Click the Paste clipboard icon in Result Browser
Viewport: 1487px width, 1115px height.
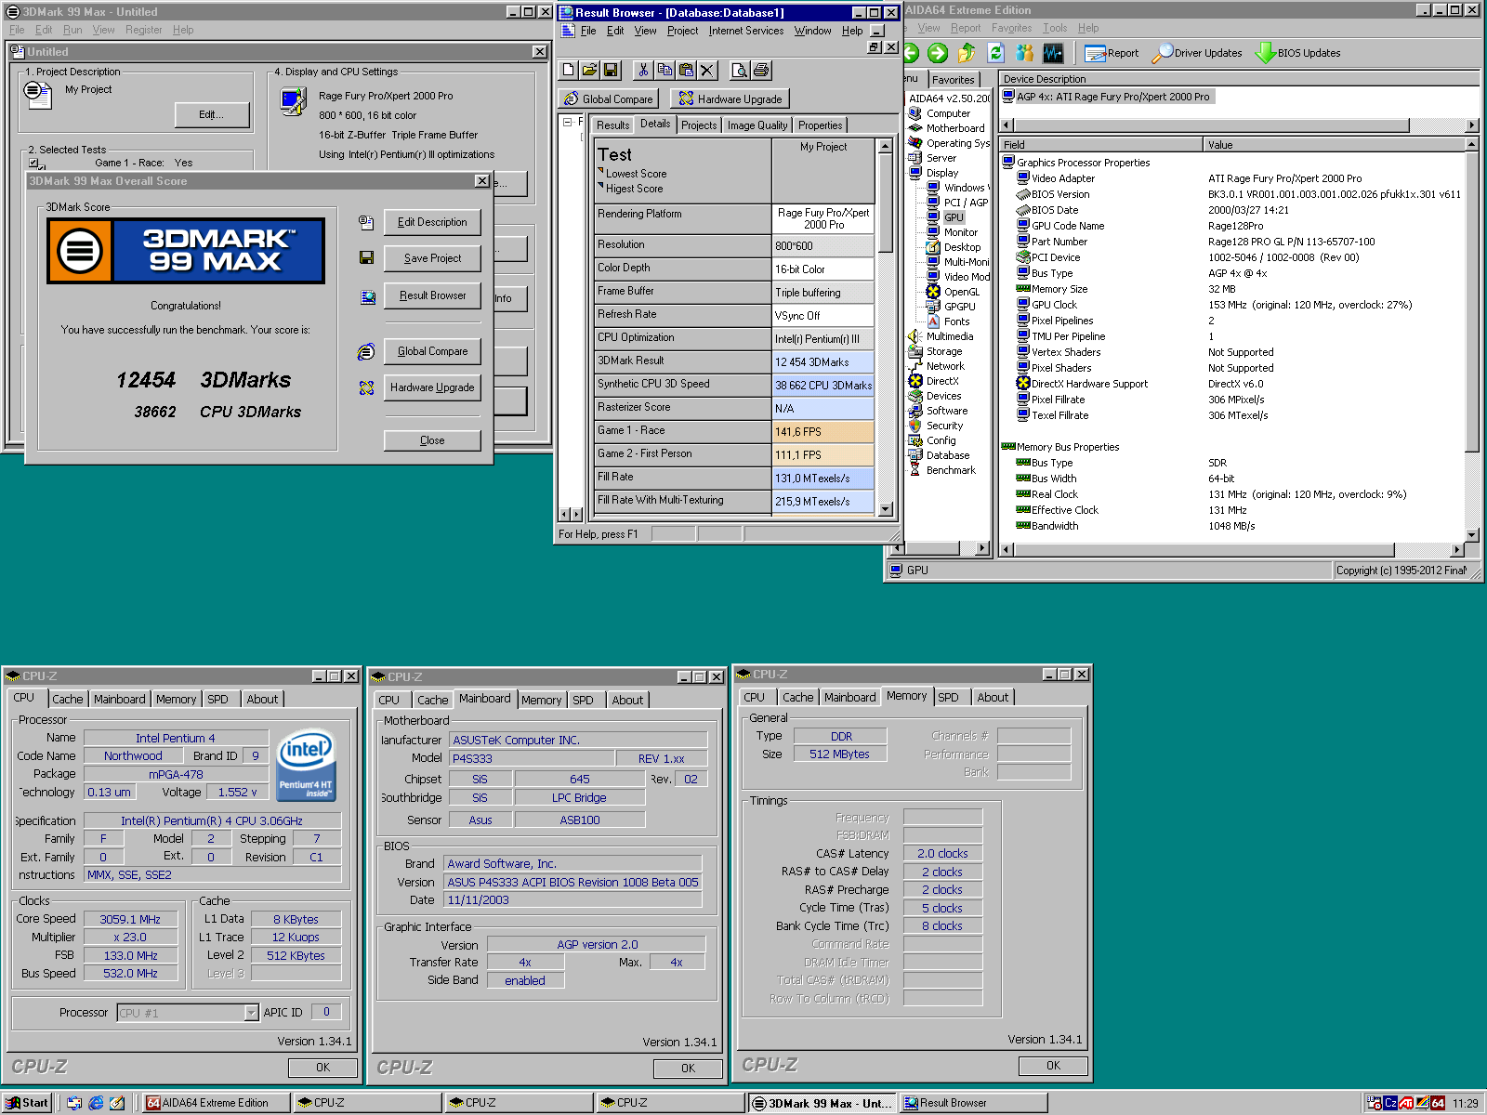(x=686, y=70)
